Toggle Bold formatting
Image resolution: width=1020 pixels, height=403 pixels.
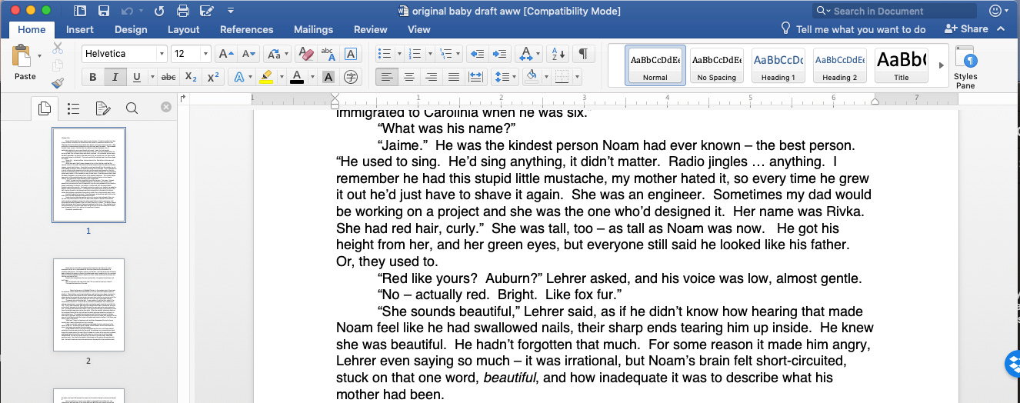(93, 77)
